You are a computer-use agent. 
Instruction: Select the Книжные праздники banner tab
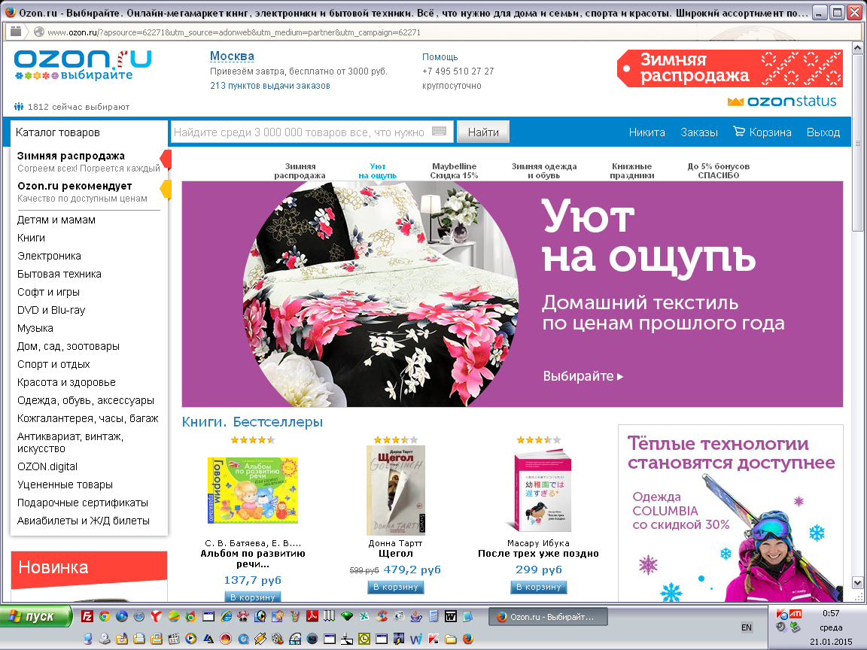(632, 171)
